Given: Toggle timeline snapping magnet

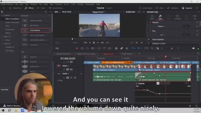Looking at the screenshot, I should (117, 48).
